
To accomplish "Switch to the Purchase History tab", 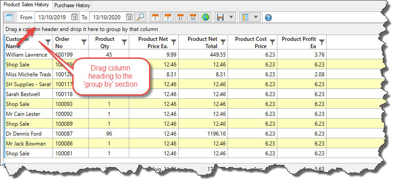I will (x=72, y=5).
